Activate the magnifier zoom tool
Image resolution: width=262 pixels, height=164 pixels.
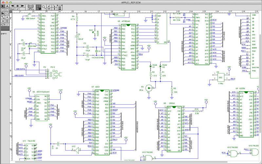point(44,7)
